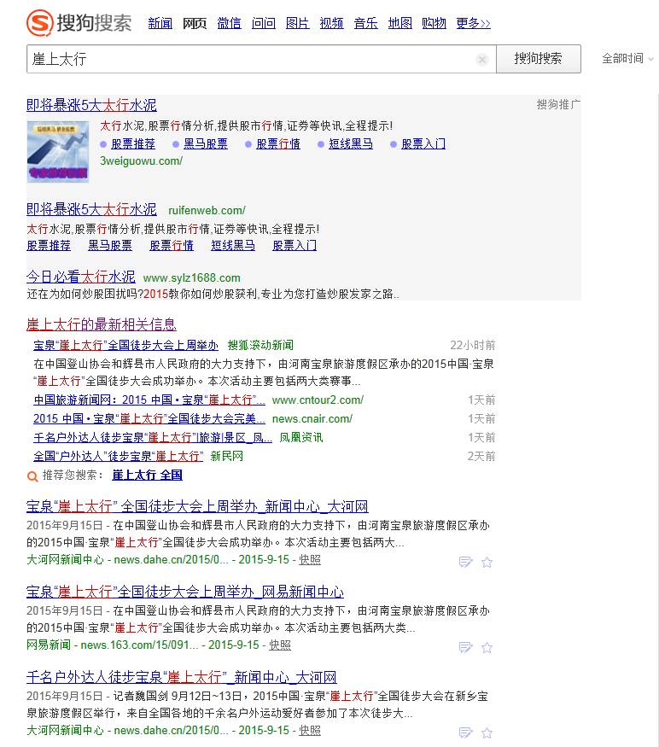Viewport: 659px width, 747px height.
Task: Open the 购物 tab
Action: 434,23
